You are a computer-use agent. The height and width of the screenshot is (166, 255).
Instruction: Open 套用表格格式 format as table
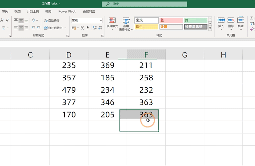[x=126, y=24]
